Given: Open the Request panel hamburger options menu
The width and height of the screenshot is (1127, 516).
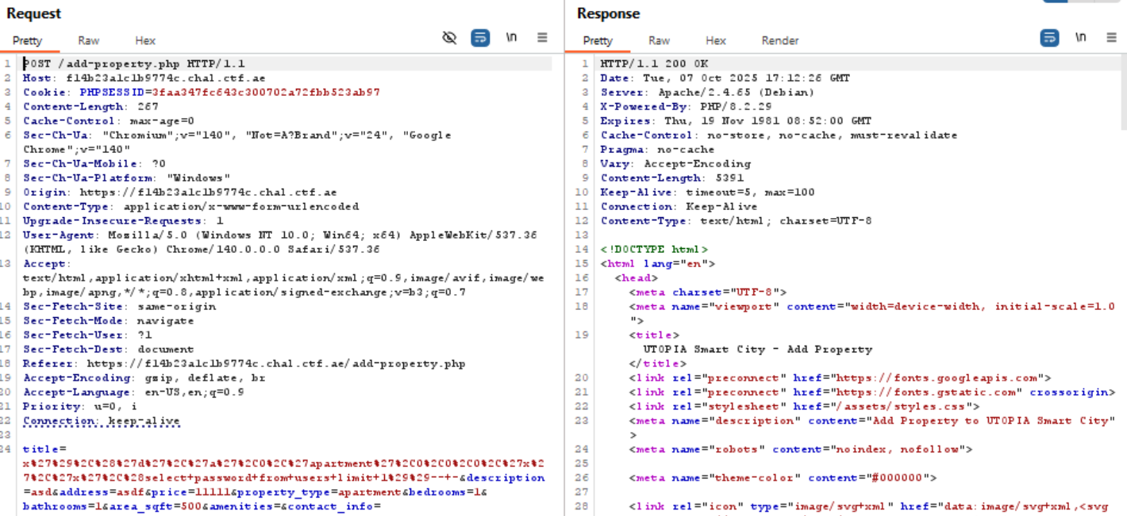Looking at the screenshot, I should coord(543,37).
